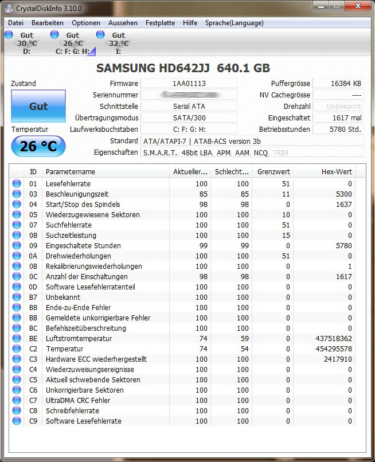Image resolution: width=375 pixels, height=462 pixels.
Task: Select drive D: at 30 °C
Action: point(22,43)
